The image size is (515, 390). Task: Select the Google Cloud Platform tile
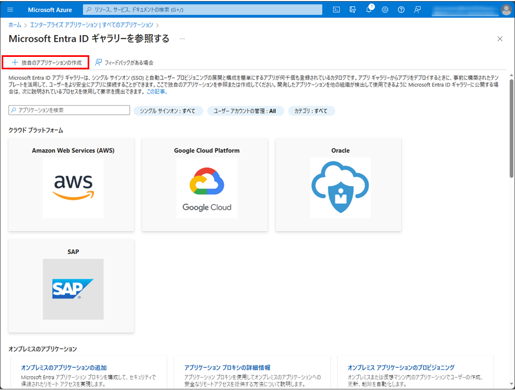tap(205, 184)
